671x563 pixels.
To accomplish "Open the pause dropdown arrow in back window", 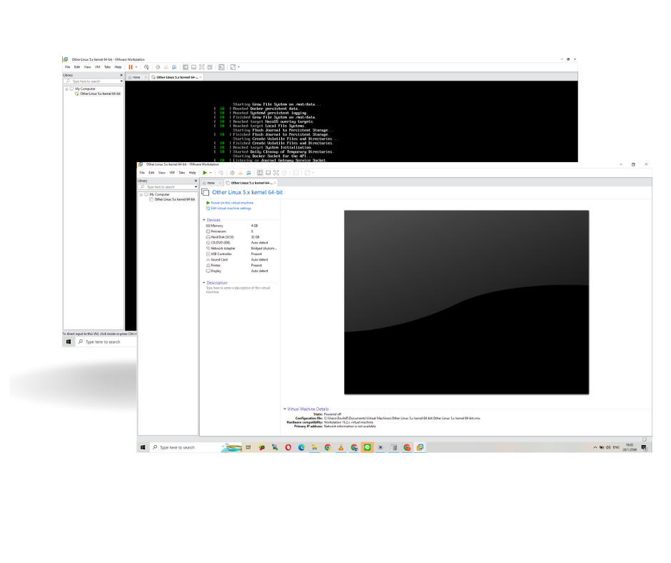I will [136, 67].
